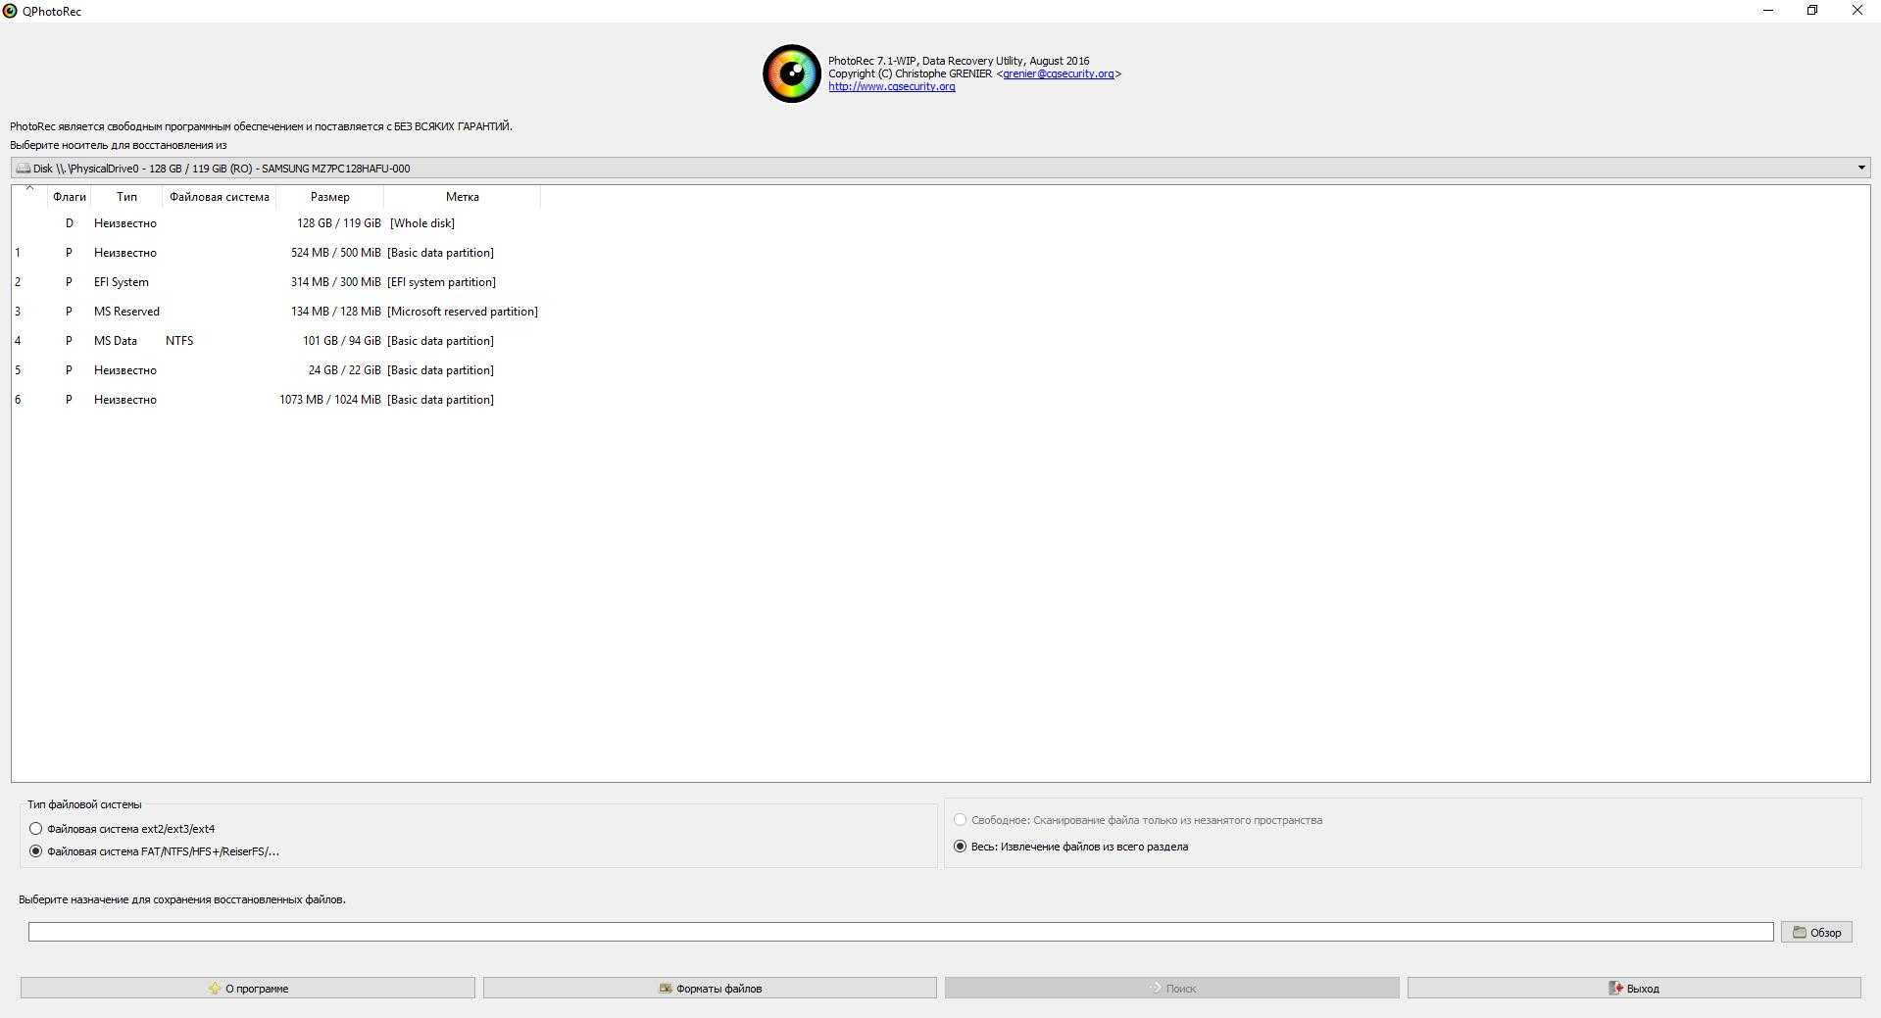Image resolution: width=1881 pixels, height=1018 pixels.
Task: Select FAT/NTFS/HFS+/ReiserFS file system option
Action: 36,851
